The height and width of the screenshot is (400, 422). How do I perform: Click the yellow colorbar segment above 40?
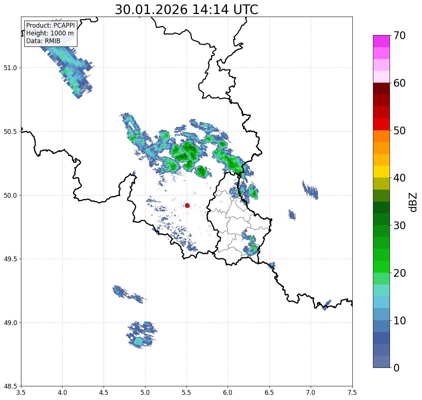point(381,172)
